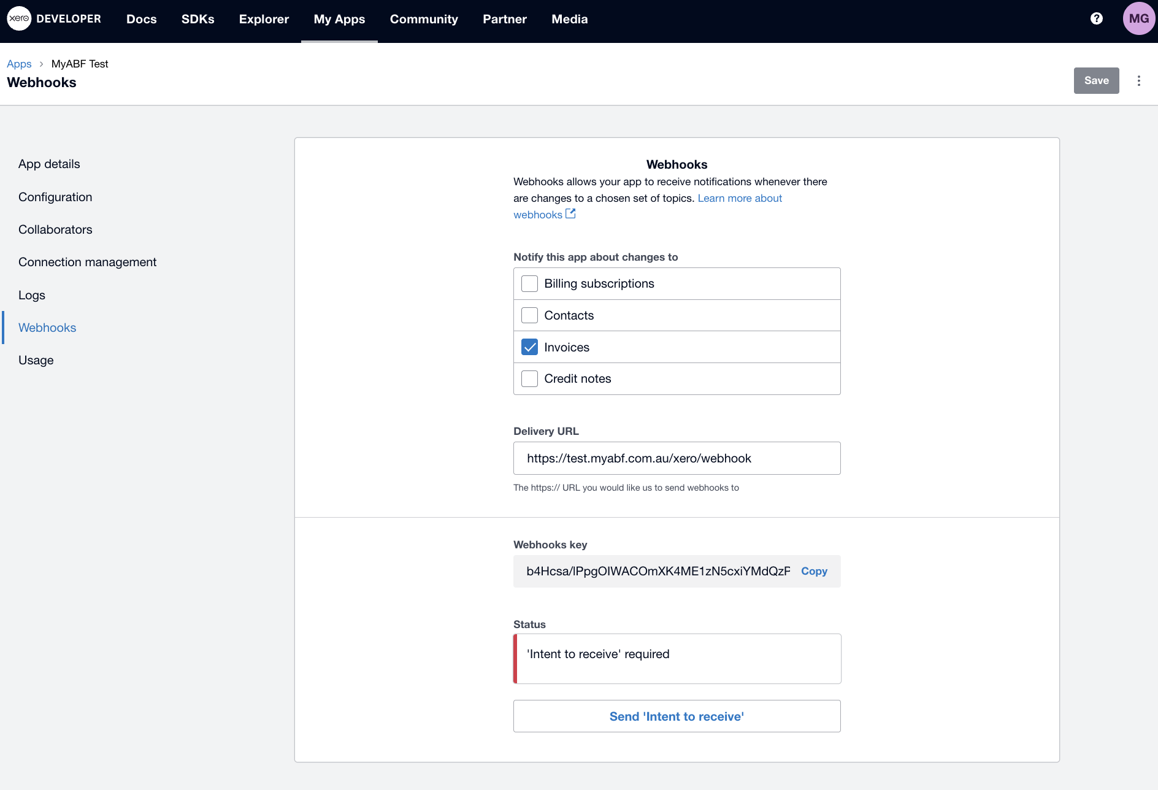Open the Docs menu in top navigation
Image resolution: width=1158 pixels, height=790 pixels.
point(141,19)
